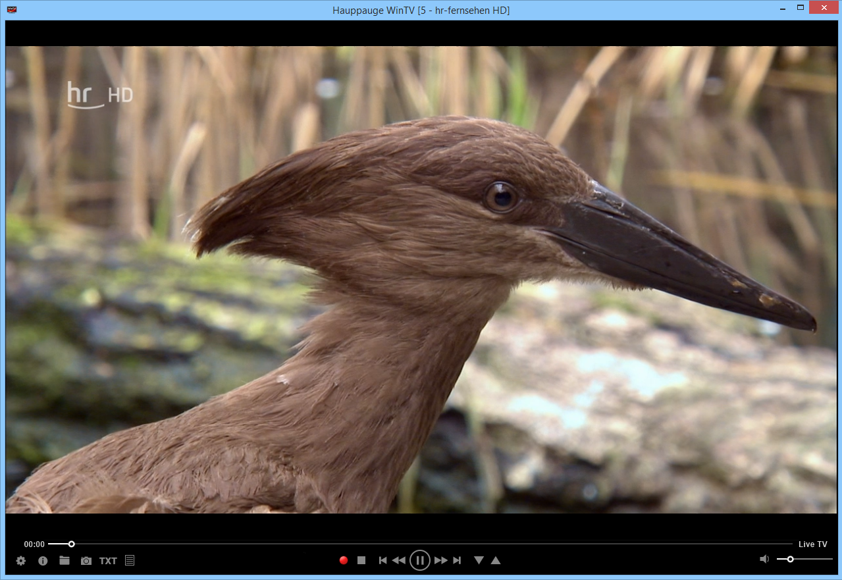
Task: Pause the live TV playback
Action: coord(419,560)
